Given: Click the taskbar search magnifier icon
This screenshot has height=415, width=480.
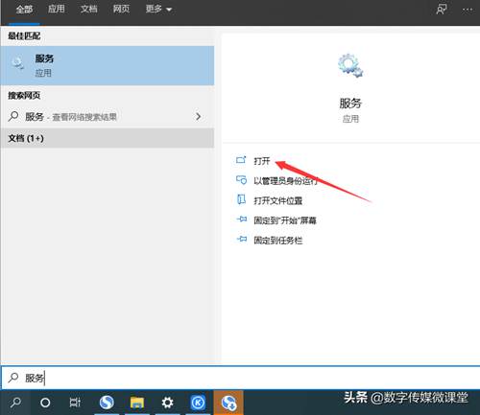Looking at the screenshot, I should [x=15, y=403].
